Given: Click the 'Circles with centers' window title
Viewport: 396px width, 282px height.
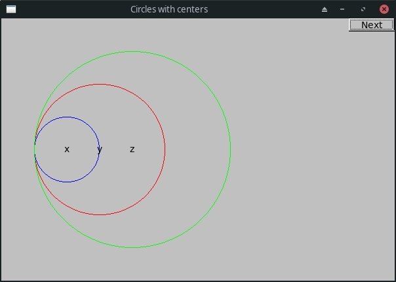Looking at the screenshot, I should pyautogui.click(x=169, y=9).
